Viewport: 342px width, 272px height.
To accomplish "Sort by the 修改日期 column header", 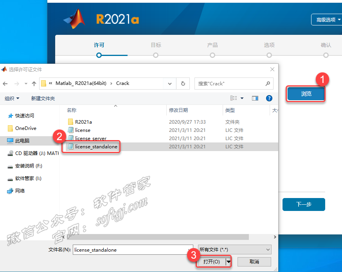I will click(x=178, y=110).
